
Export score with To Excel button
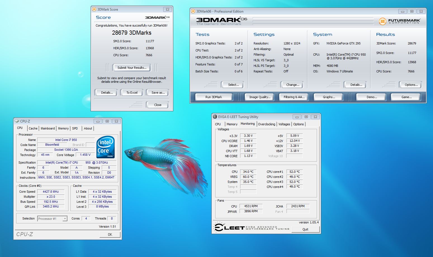(132, 93)
